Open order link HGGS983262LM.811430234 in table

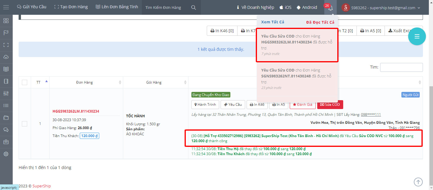(x=76, y=111)
